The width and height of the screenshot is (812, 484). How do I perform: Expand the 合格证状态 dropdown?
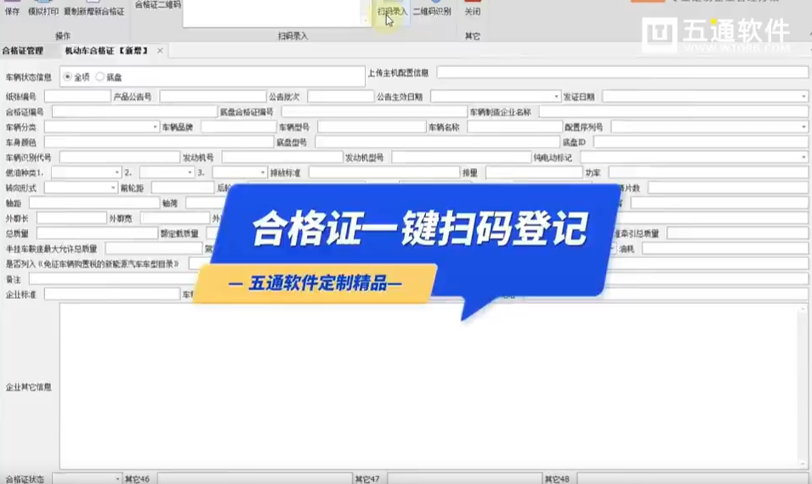tap(117, 479)
